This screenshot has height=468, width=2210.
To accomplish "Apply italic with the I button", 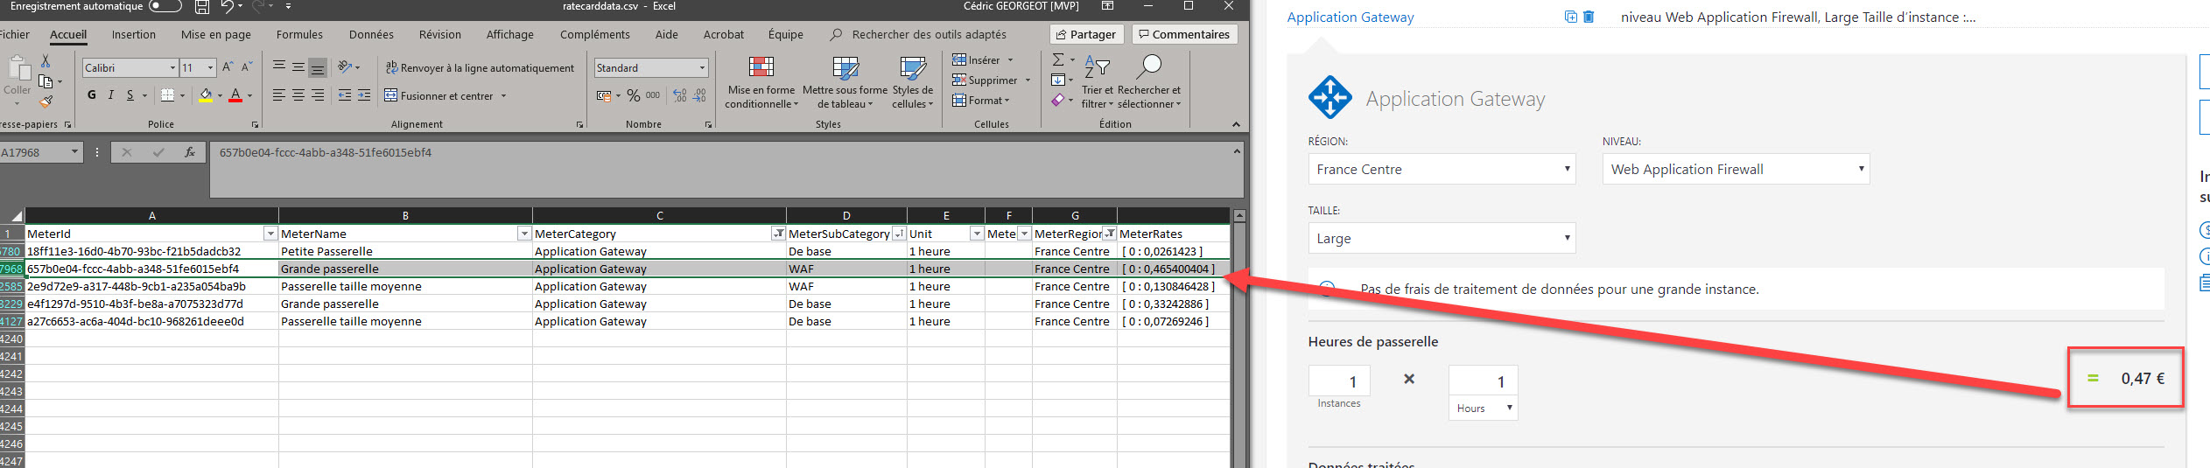I will tap(111, 95).
